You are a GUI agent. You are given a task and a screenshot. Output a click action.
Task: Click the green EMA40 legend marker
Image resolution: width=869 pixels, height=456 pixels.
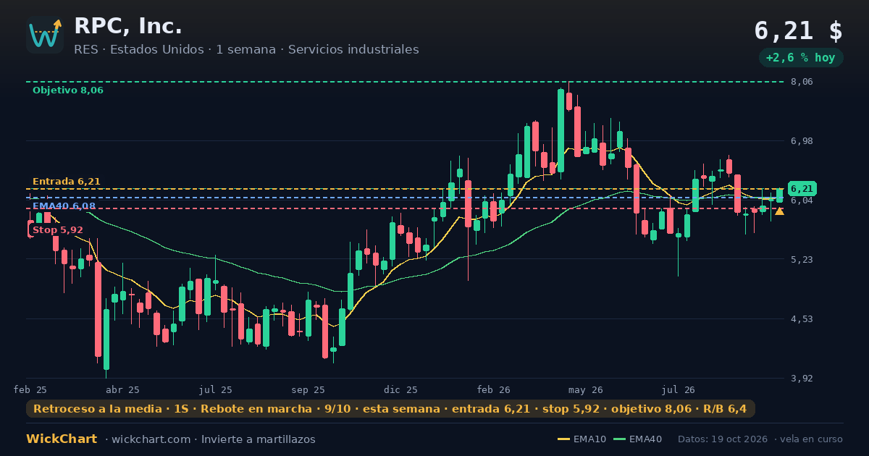[x=619, y=439]
